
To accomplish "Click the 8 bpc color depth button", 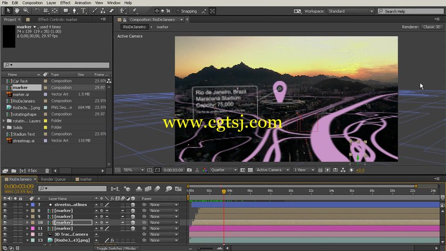I will (x=32, y=171).
